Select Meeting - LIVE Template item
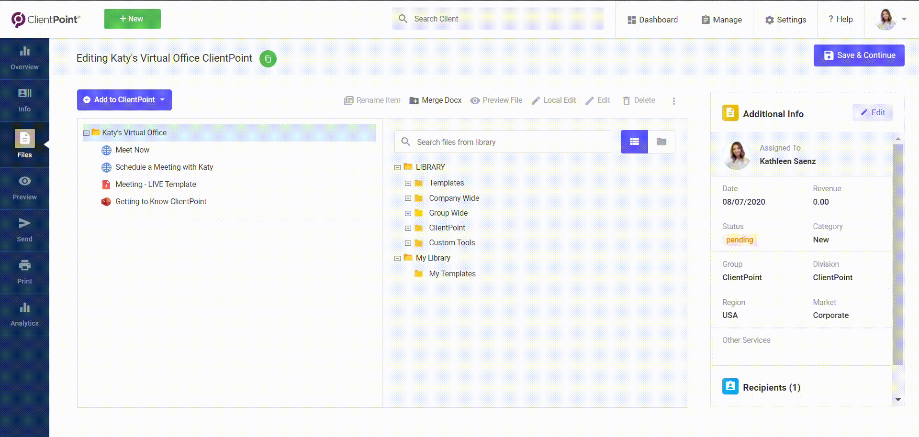 (x=156, y=185)
